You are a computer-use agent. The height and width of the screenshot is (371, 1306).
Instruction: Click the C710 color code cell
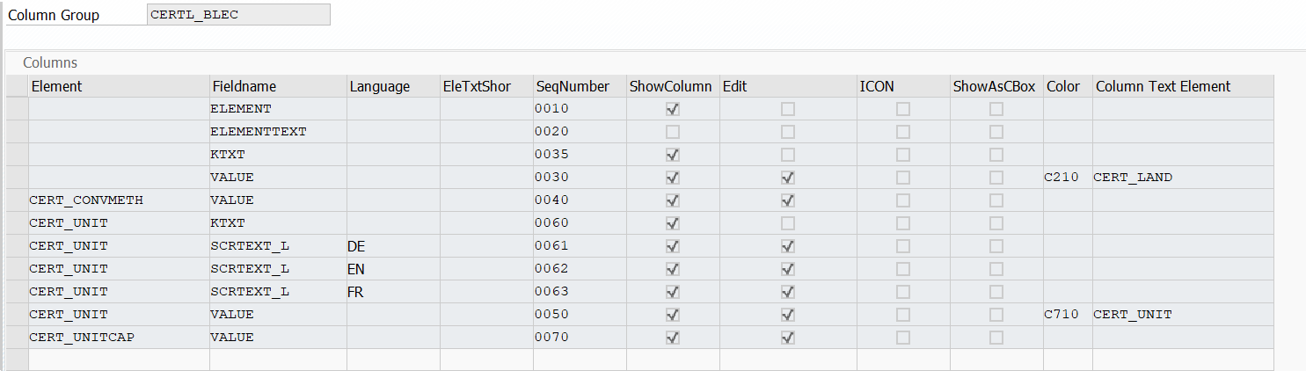(x=1061, y=315)
